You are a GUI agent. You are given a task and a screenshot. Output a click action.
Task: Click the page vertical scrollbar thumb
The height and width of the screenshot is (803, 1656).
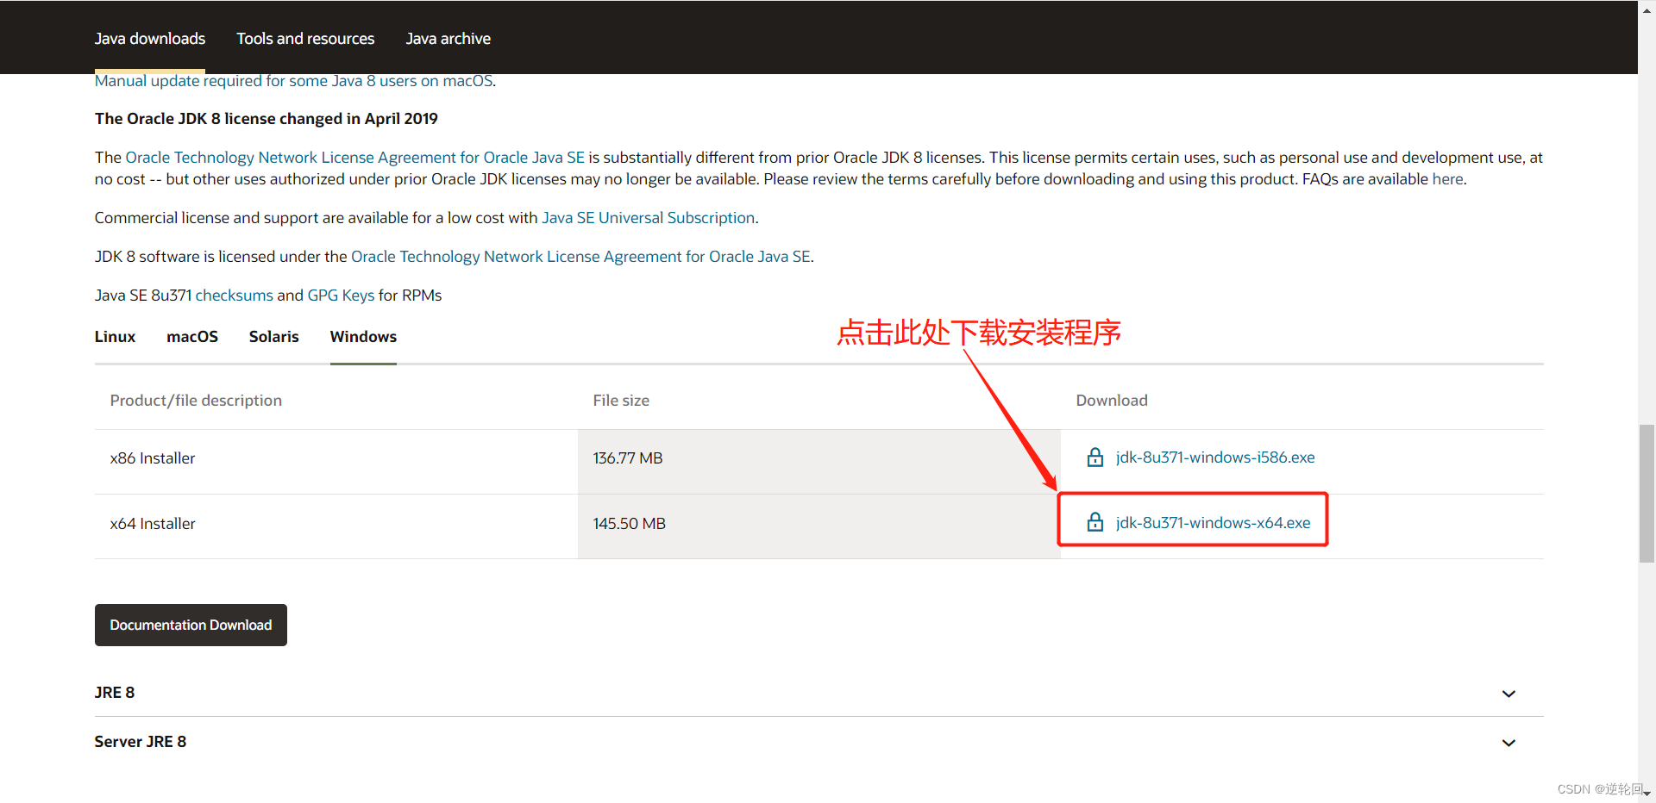tap(1647, 493)
